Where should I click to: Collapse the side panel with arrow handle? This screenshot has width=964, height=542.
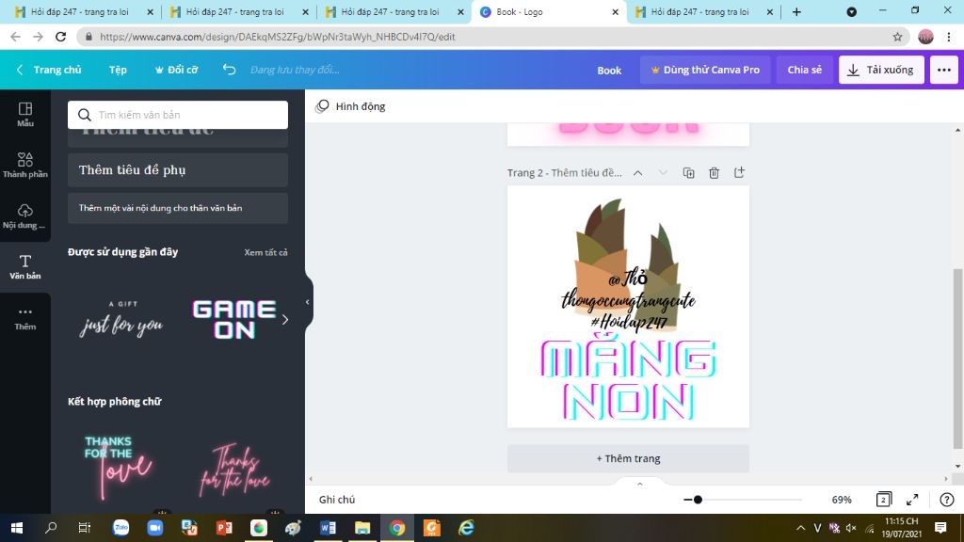tap(308, 302)
